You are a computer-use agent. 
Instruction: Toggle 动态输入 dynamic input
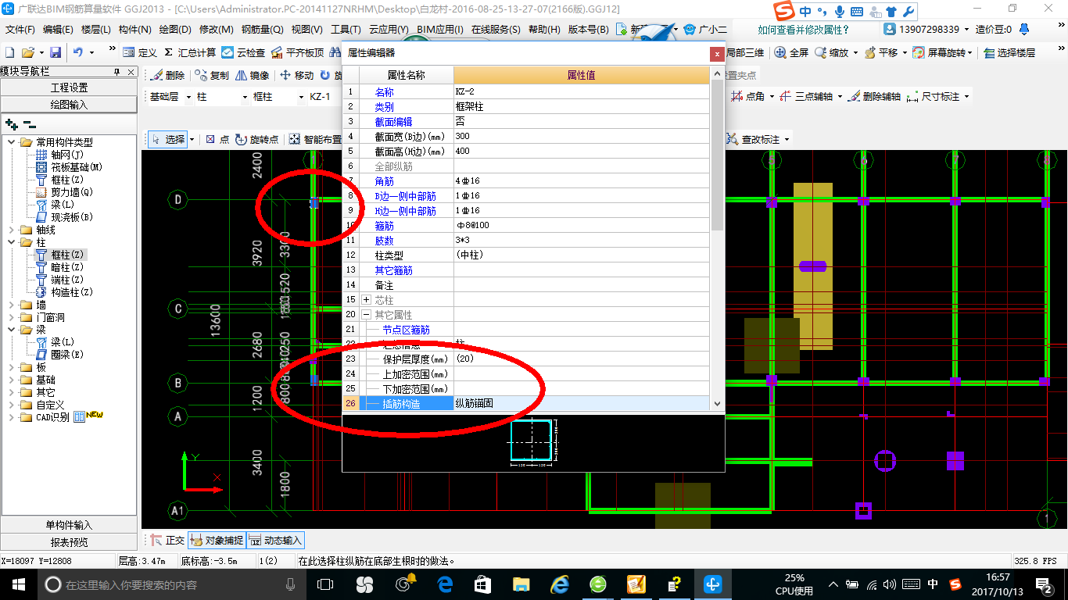pos(275,540)
